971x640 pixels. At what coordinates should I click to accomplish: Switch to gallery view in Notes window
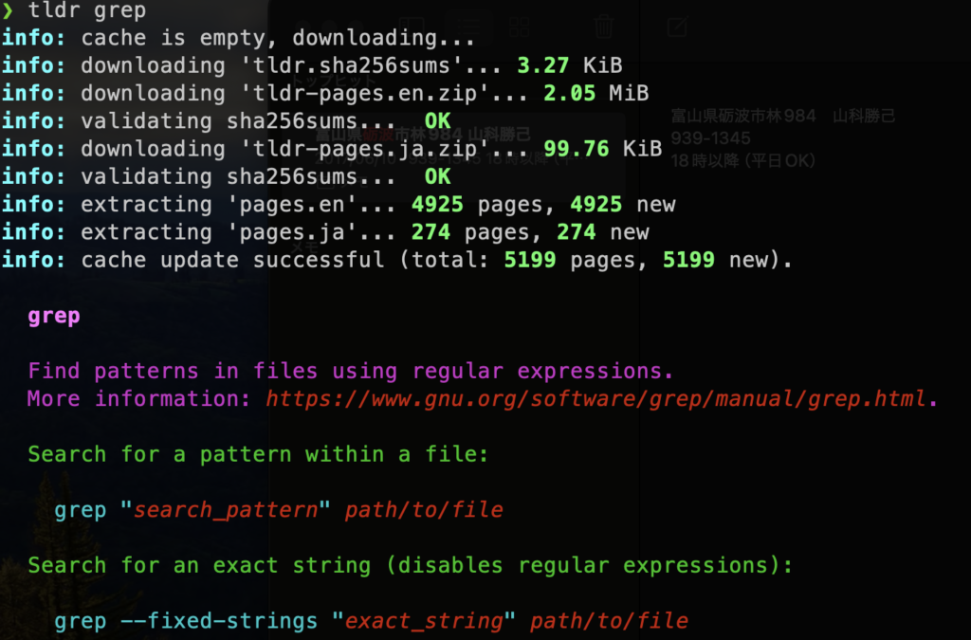(519, 27)
